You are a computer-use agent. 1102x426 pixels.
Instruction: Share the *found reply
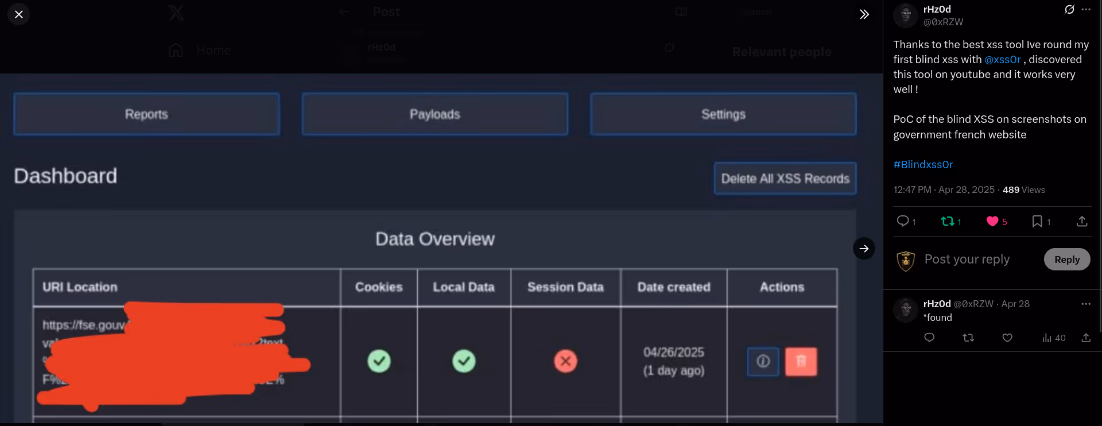pos(1086,338)
